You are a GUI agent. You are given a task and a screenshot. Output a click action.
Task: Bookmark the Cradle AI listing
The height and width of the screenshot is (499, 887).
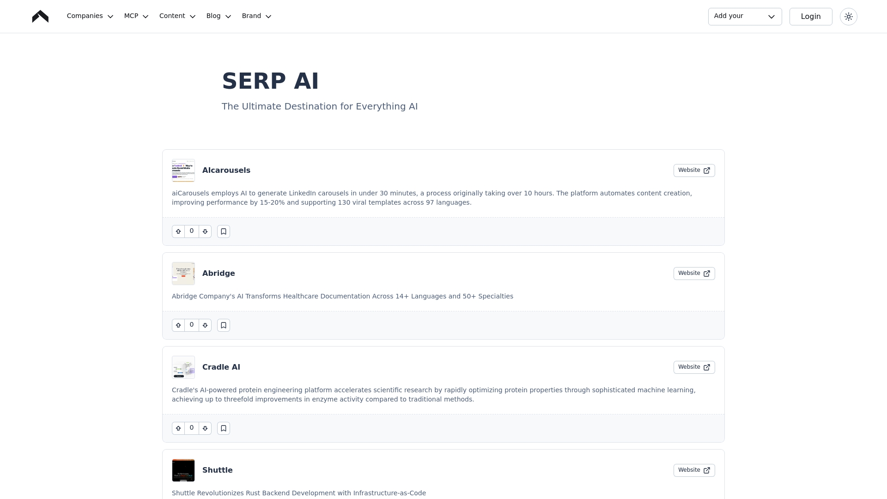[224, 428]
